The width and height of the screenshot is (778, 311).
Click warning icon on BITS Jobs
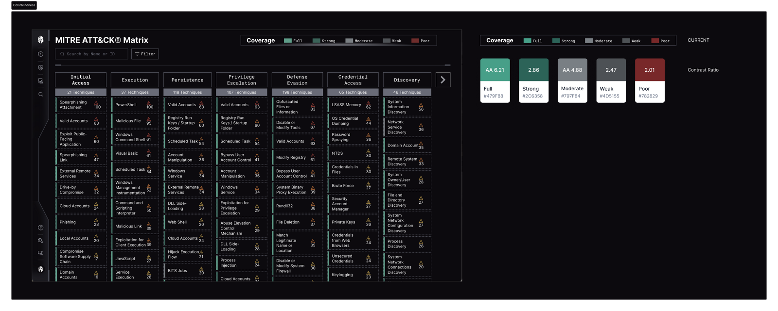tap(201, 268)
